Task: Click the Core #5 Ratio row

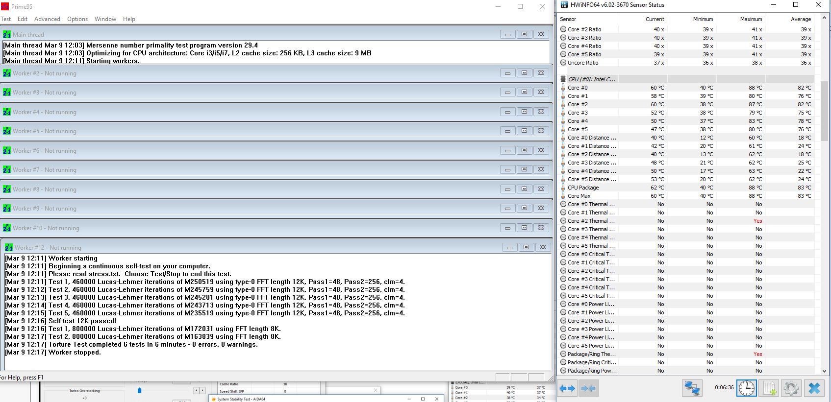Action: tap(687, 54)
